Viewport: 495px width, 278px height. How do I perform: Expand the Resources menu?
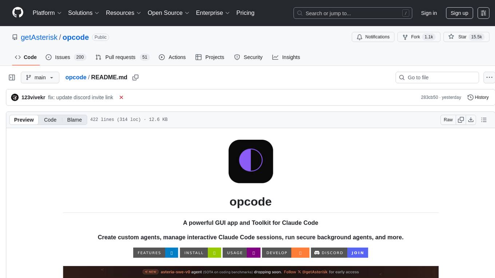point(123,13)
